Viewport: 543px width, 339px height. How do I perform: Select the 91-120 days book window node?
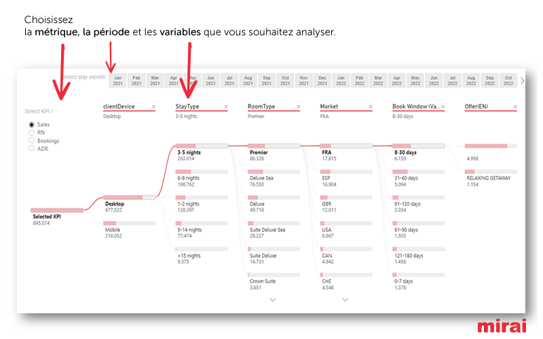click(419, 197)
